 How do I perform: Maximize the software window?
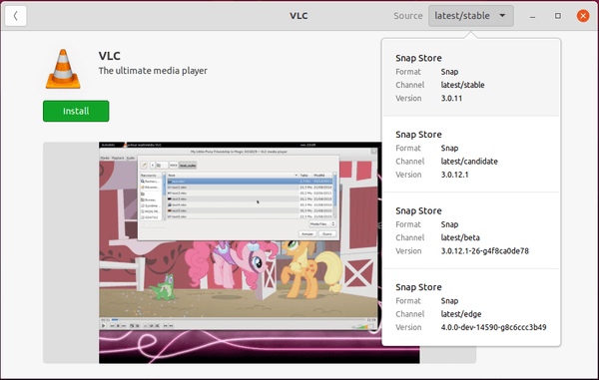558,16
